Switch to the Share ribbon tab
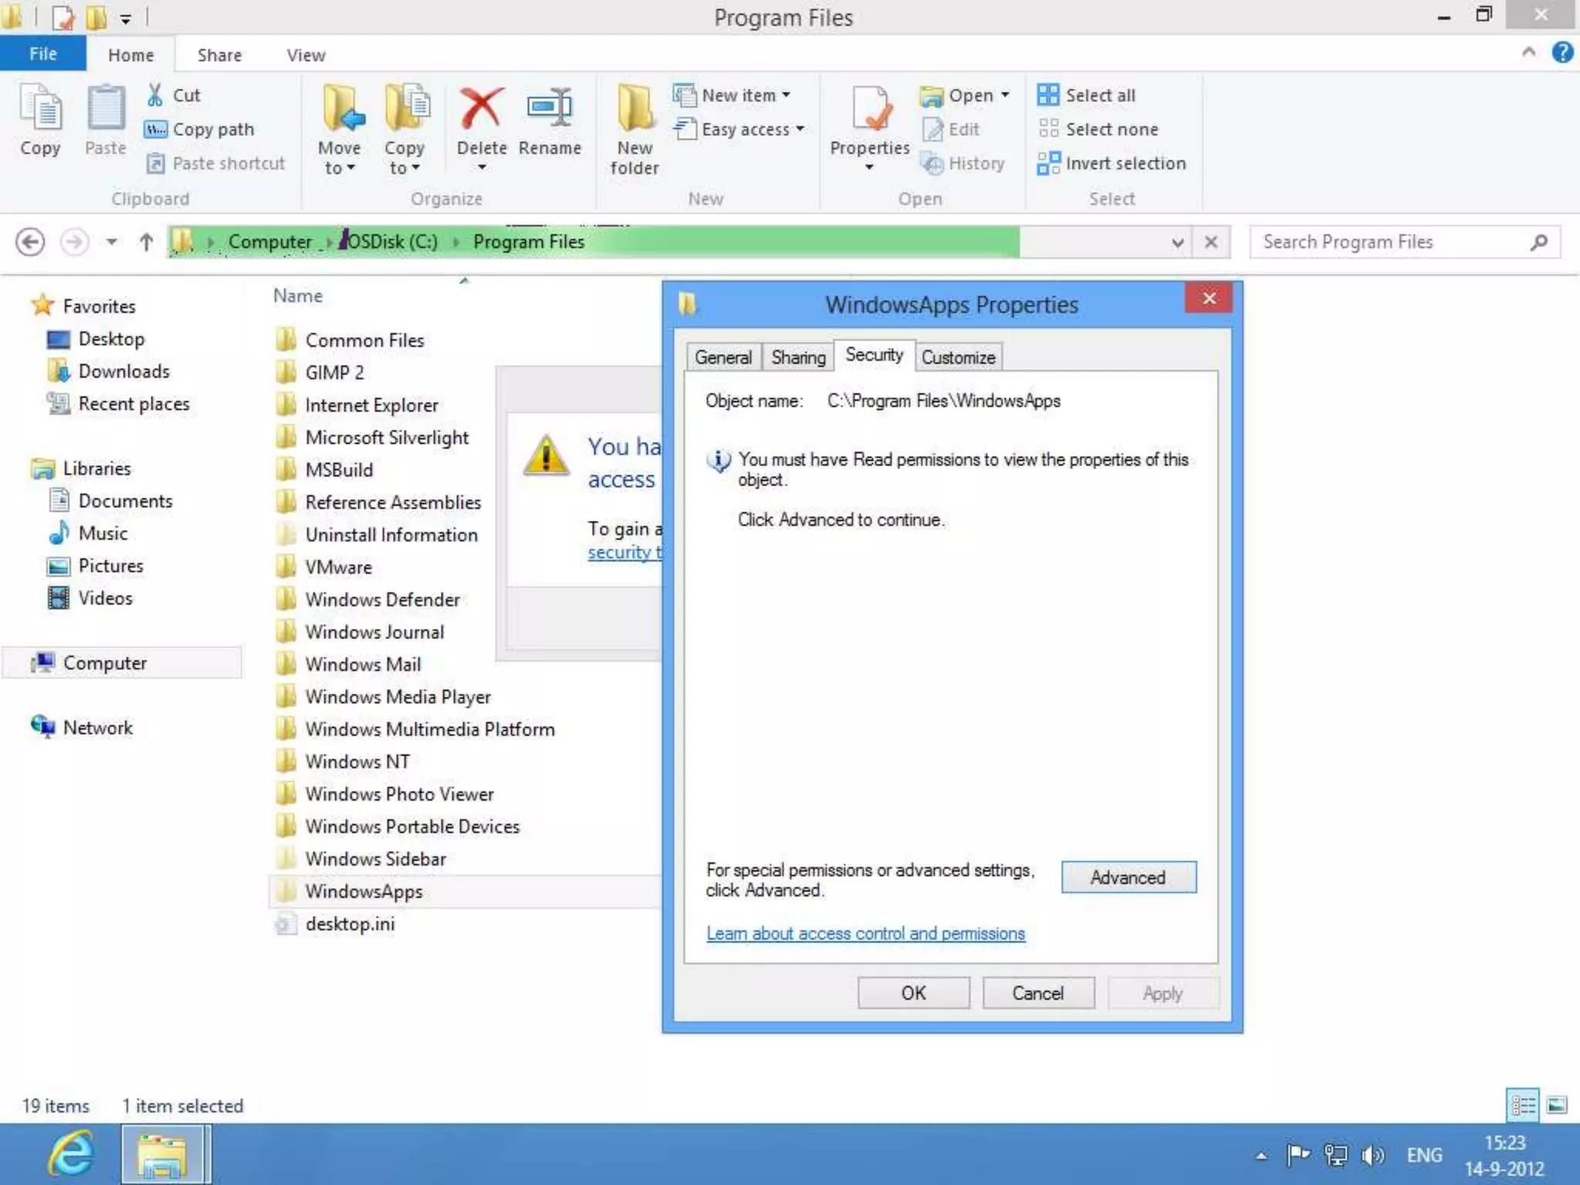The width and height of the screenshot is (1580, 1185). [x=219, y=55]
